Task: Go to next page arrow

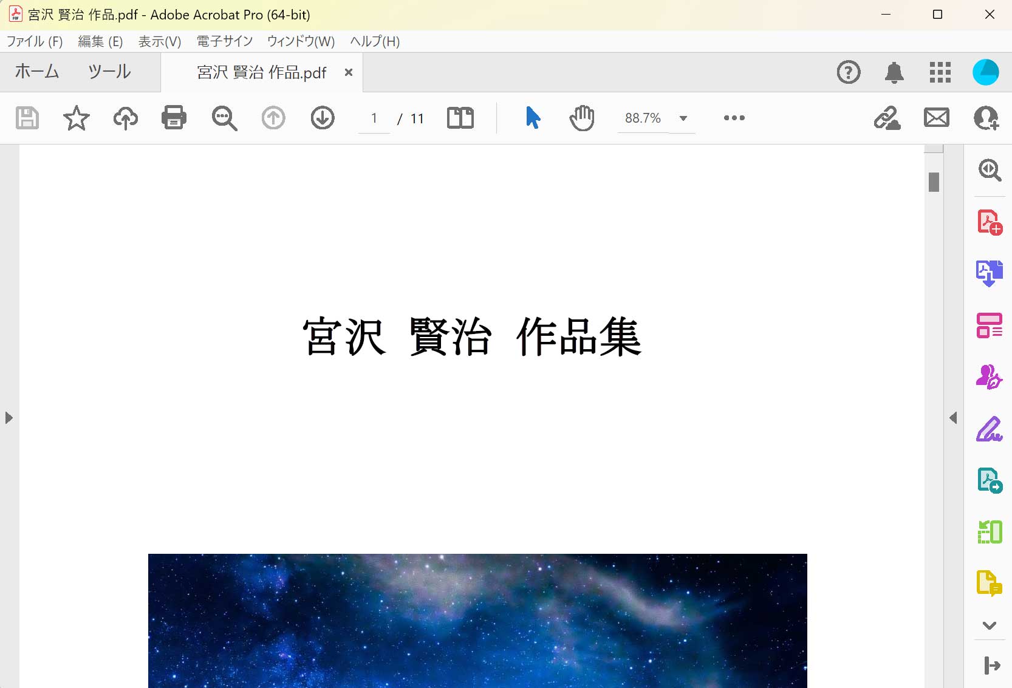Action: coord(323,118)
